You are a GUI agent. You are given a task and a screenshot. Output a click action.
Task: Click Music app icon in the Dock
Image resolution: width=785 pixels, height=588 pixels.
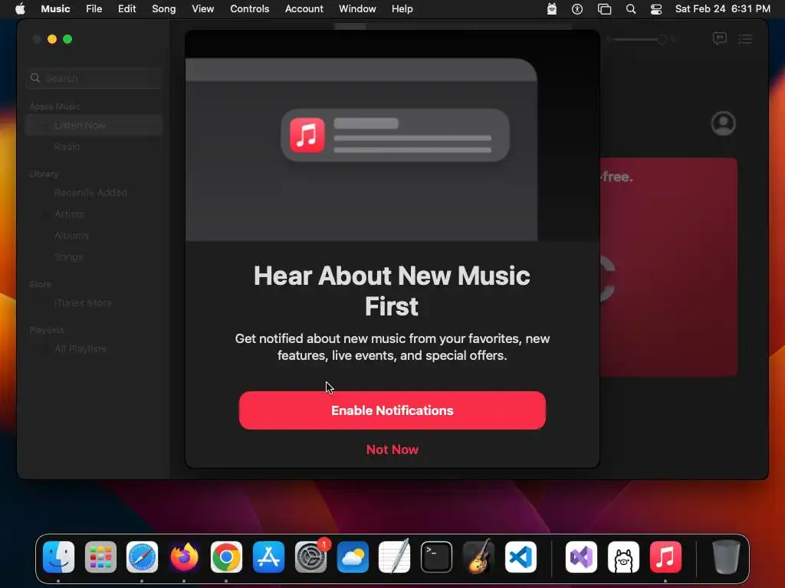665,557
